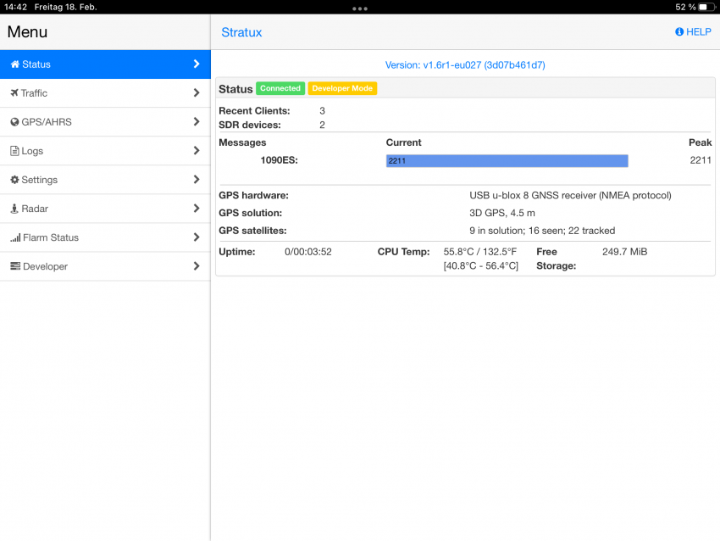Viewport: 720px width, 541px height.
Task: Expand the Status menu chevron
Action: point(197,64)
